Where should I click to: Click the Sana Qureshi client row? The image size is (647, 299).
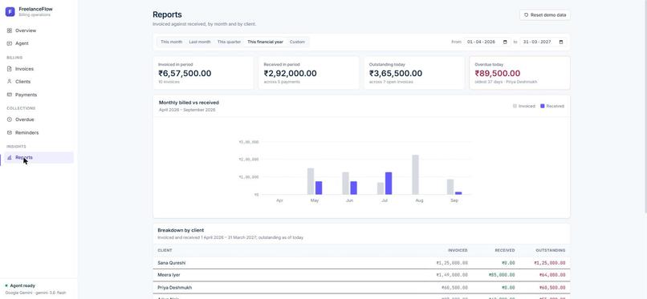(361, 263)
